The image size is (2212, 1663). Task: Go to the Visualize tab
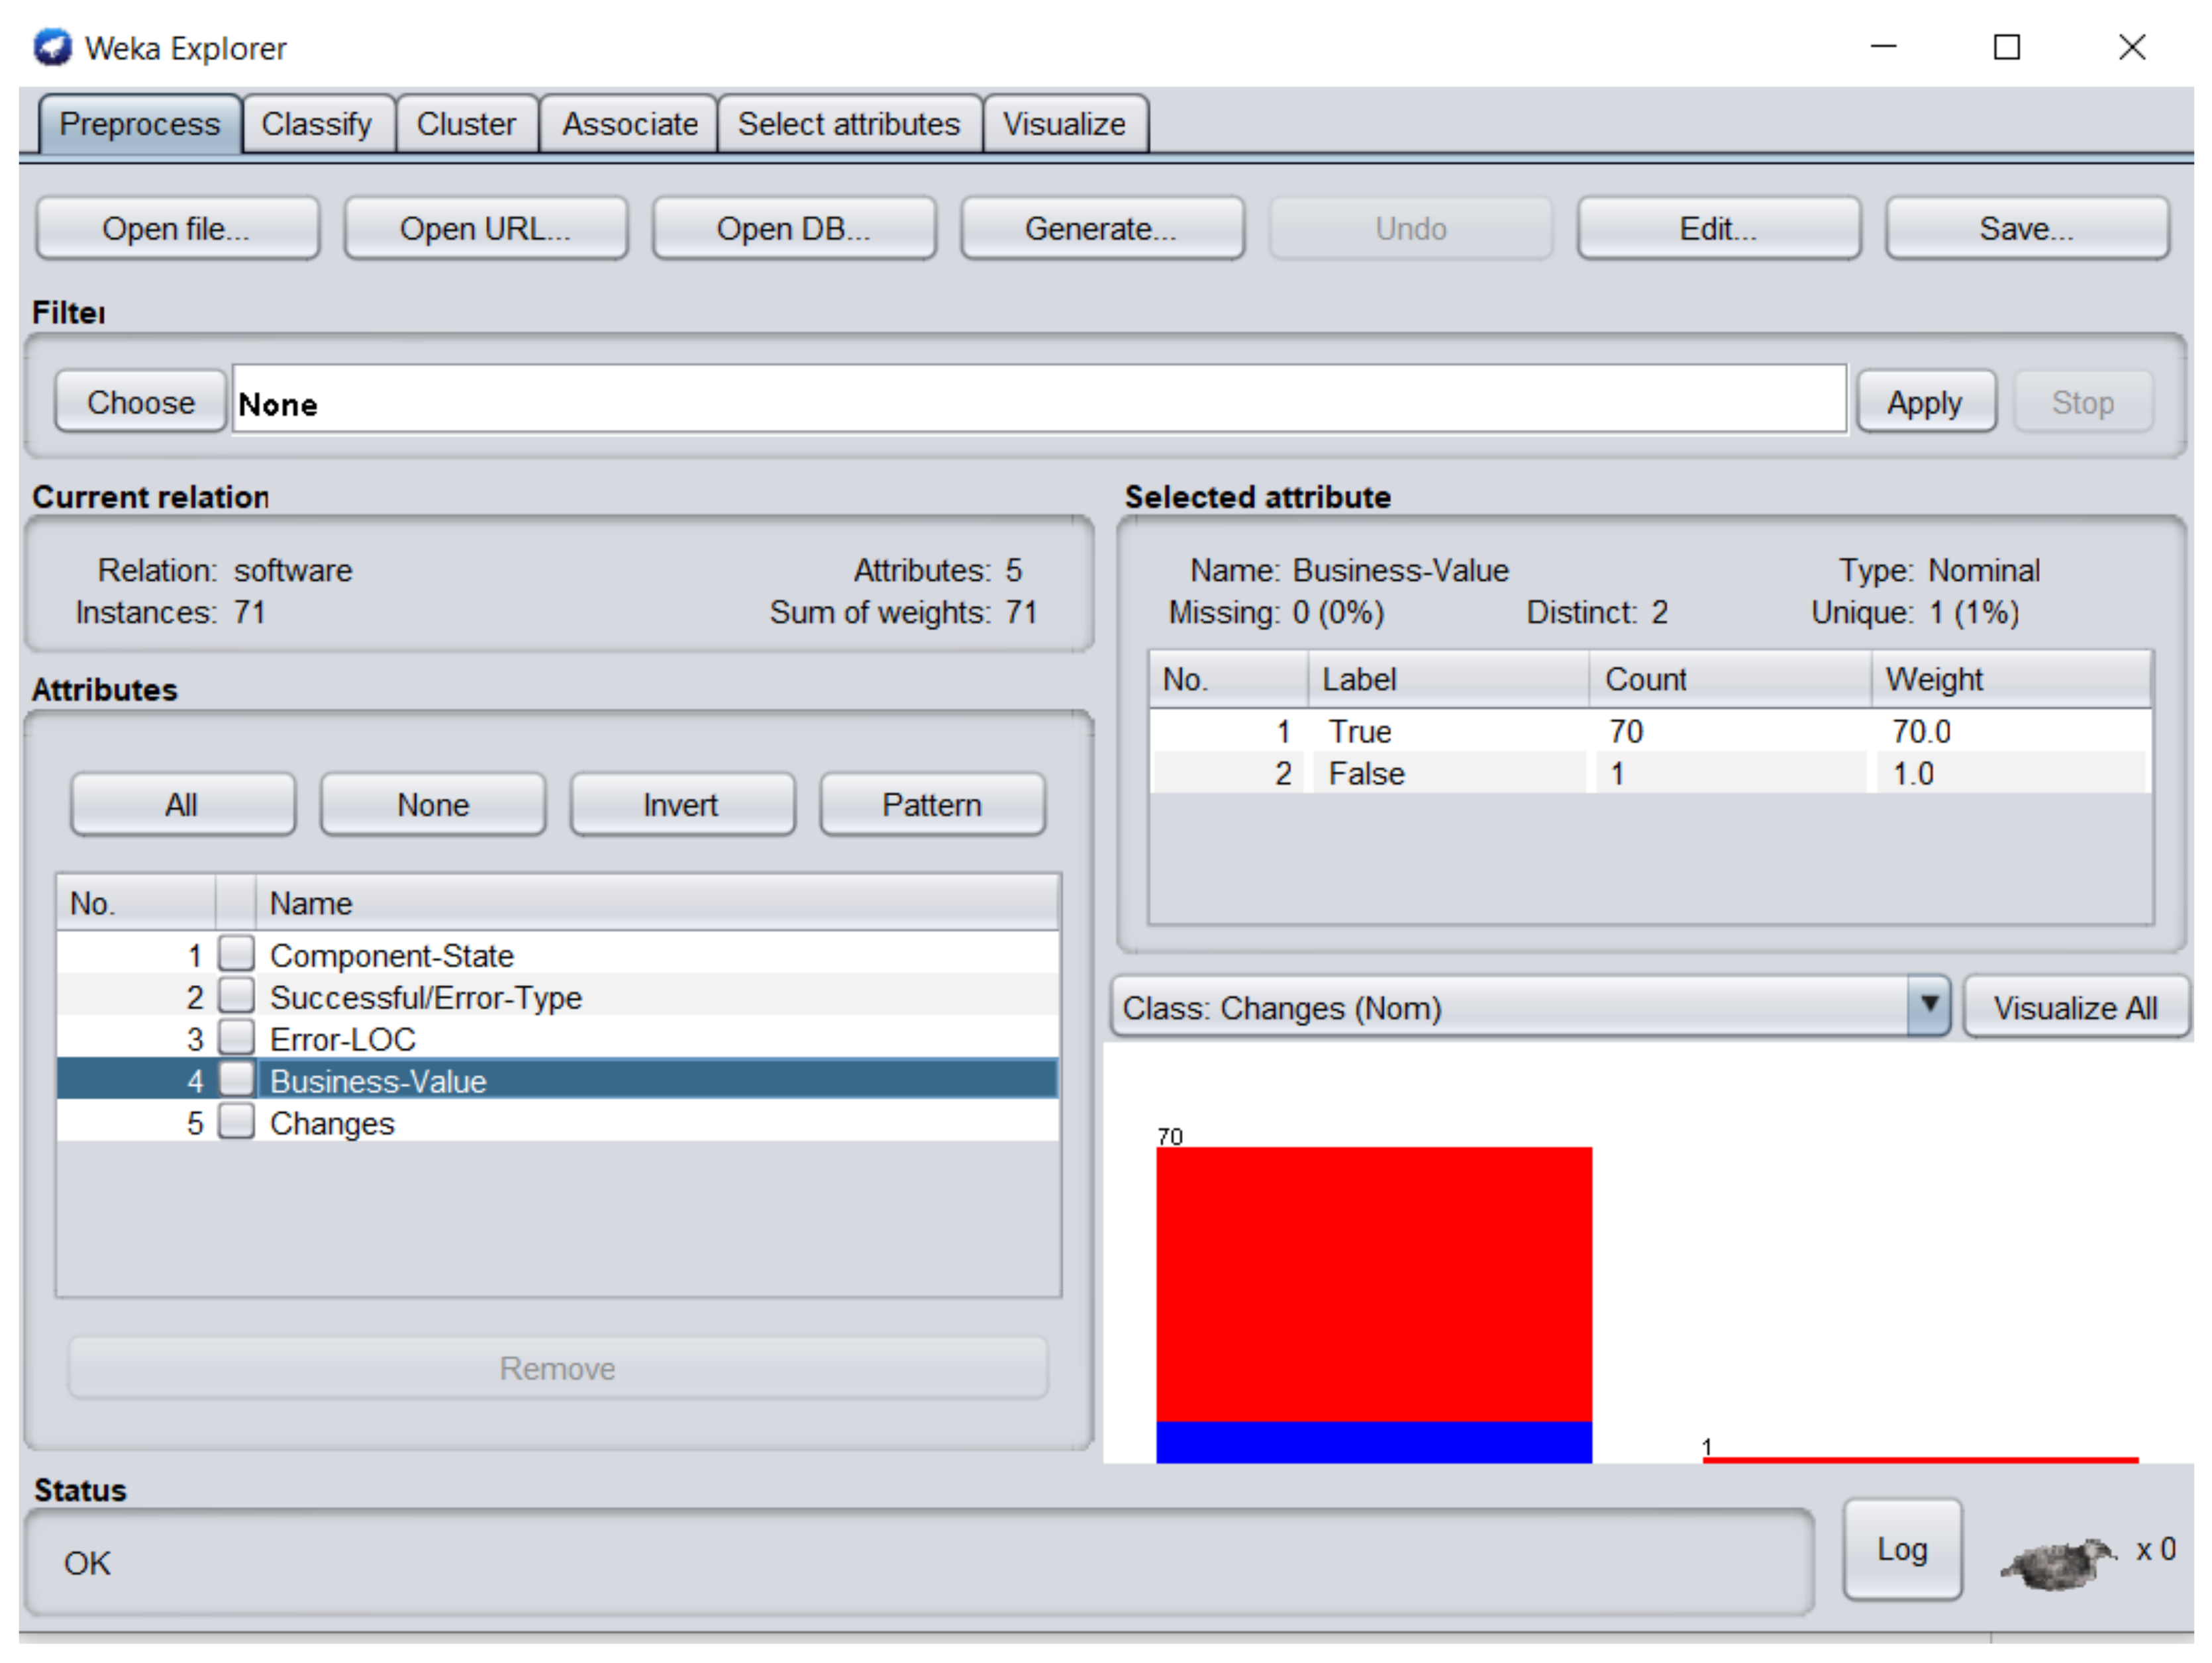(x=1064, y=124)
